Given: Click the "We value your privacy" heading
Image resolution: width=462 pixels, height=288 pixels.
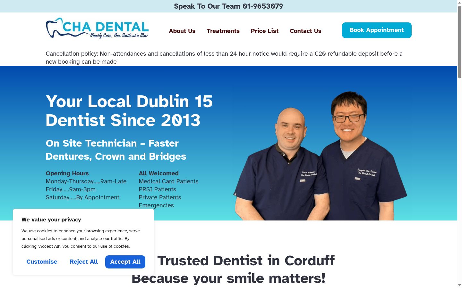Looking at the screenshot, I should click(51, 220).
